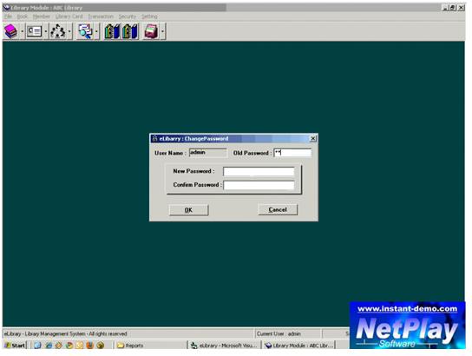Click the member ID card toolbar icon
This screenshot has height=356, width=472.
coord(34,31)
